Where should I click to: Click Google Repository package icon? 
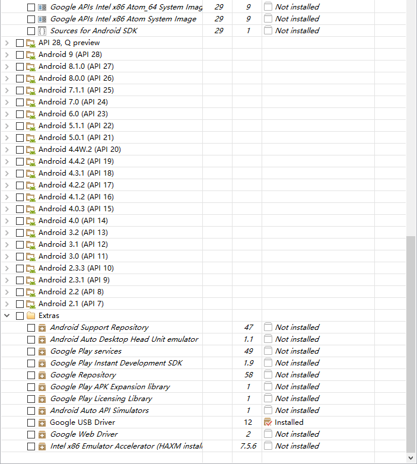pyautogui.click(x=42, y=375)
